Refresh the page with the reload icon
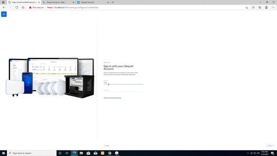 coord(16,7)
